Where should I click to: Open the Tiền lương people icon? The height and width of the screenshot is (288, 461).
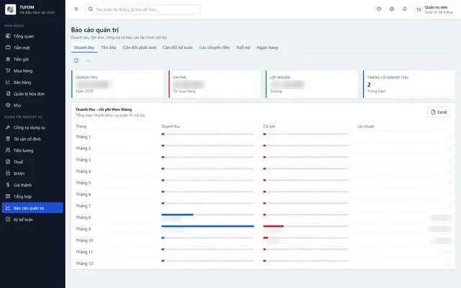pyautogui.click(x=8, y=150)
